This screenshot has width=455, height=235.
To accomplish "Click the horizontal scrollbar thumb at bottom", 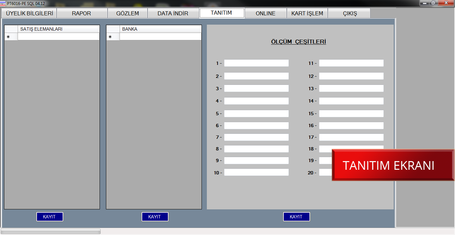I will click(x=51, y=231).
